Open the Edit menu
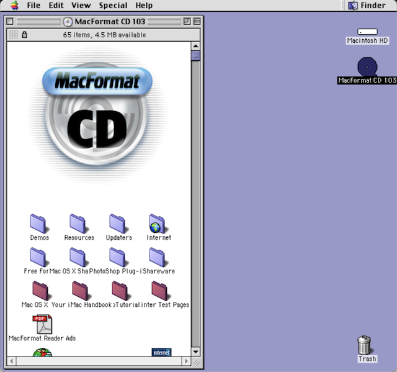The image size is (397, 372). [x=56, y=6]
